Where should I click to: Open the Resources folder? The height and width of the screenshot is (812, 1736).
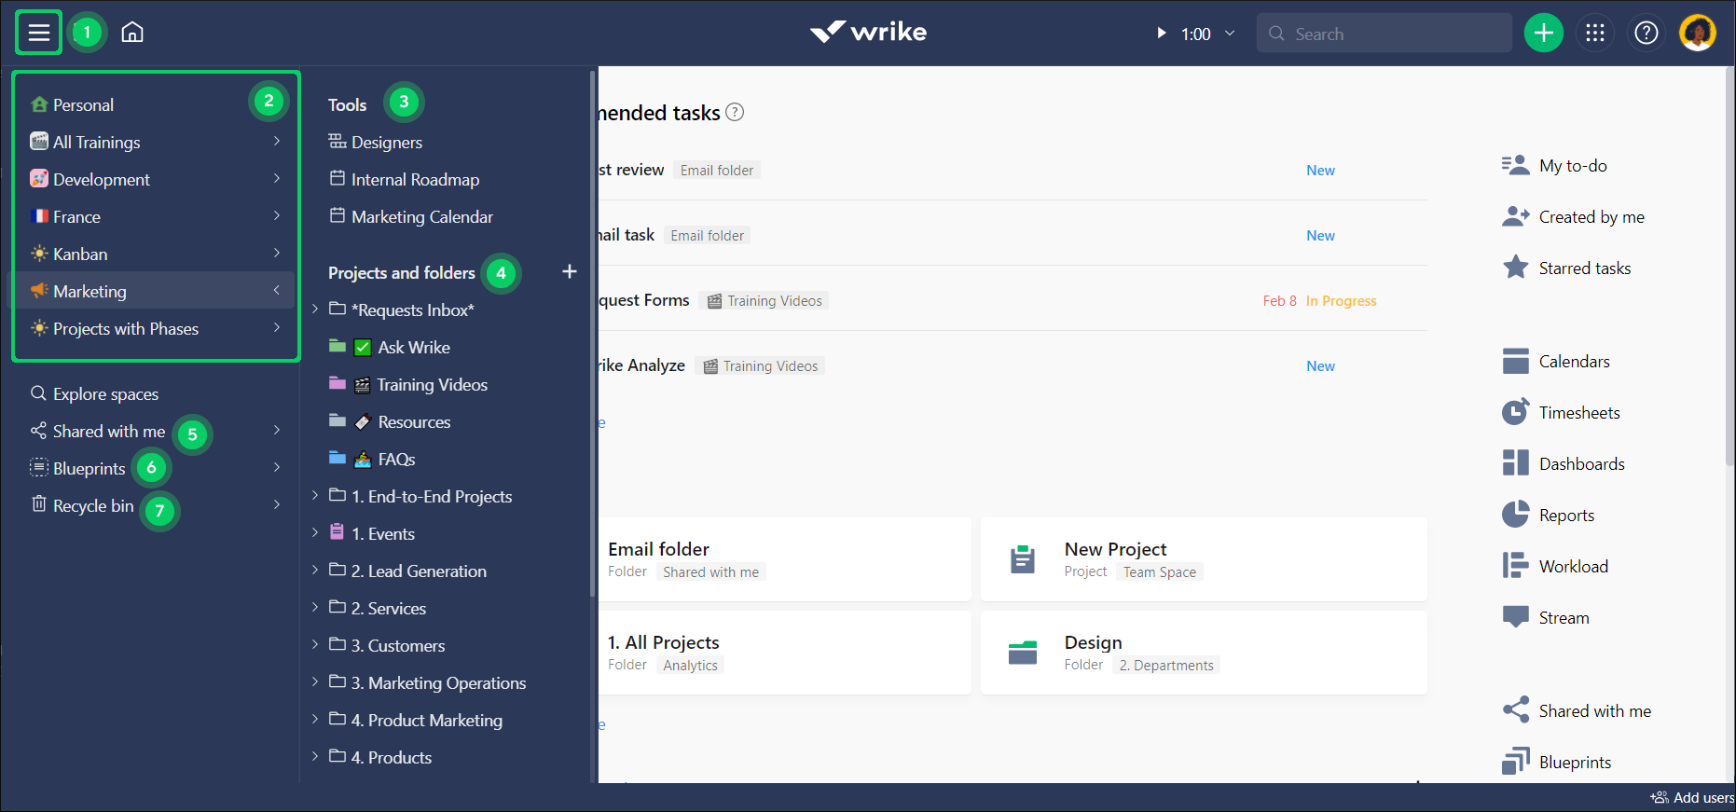coord(414,421)
